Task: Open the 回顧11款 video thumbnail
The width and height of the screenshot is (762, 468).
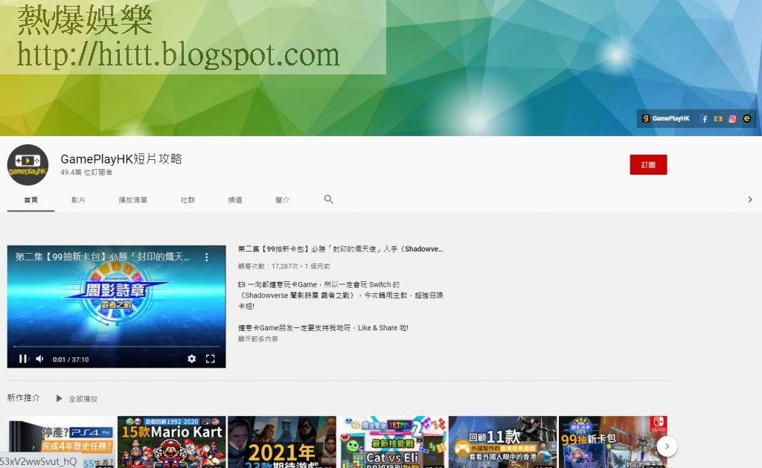Action: point(502,442)
